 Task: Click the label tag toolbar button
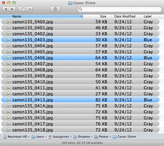point(23,9)
